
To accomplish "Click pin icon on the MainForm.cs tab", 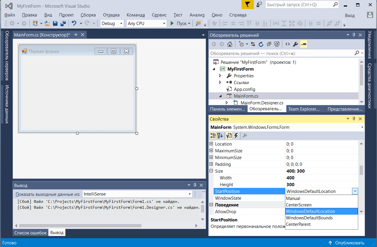I will pyautogui.click(x=76, y=35).
